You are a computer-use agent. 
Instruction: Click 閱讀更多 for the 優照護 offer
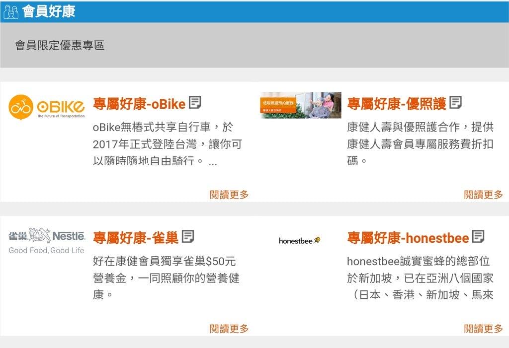[x=483, y=195]
